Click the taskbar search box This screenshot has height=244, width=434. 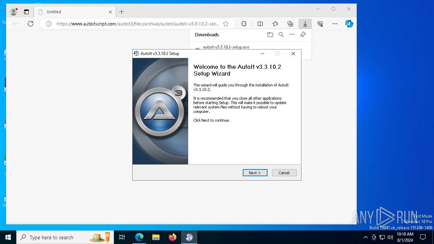tap(65, 237)
